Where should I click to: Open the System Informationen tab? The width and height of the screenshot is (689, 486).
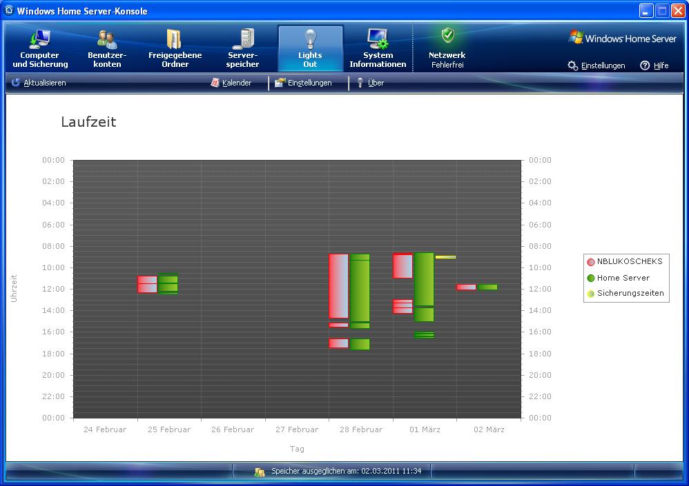(378, 49)
